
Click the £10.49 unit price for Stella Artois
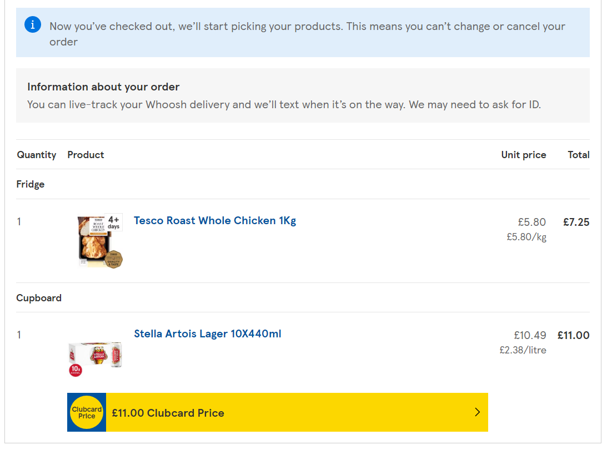pyautogui.click(x=530, y=336)
